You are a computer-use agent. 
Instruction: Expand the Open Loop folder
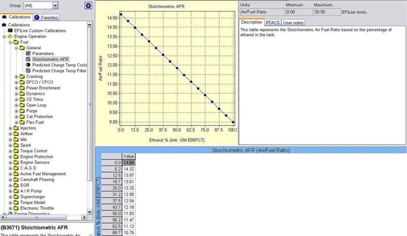[x=16, y=105]
